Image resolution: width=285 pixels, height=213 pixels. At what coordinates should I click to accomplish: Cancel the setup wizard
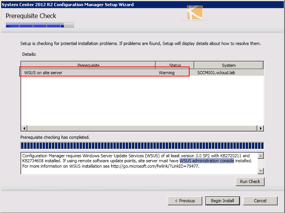[260, 201]
